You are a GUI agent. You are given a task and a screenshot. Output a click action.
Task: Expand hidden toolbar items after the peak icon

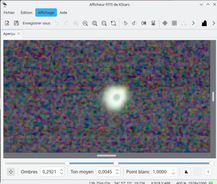193,23
